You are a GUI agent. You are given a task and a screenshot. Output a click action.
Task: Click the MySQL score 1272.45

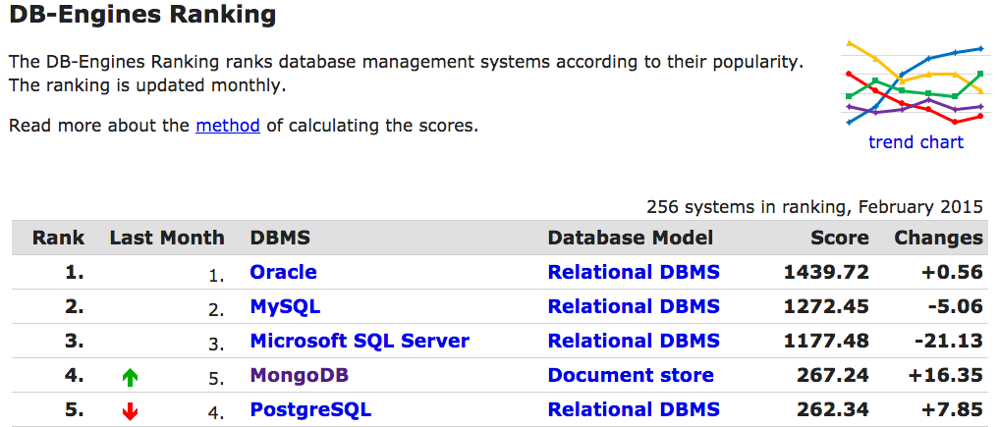826,306
